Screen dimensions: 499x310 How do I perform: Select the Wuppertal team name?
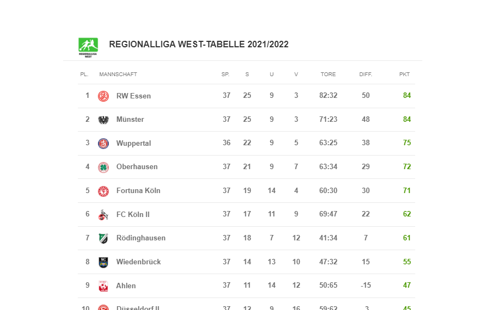click(x=133, y=144)
